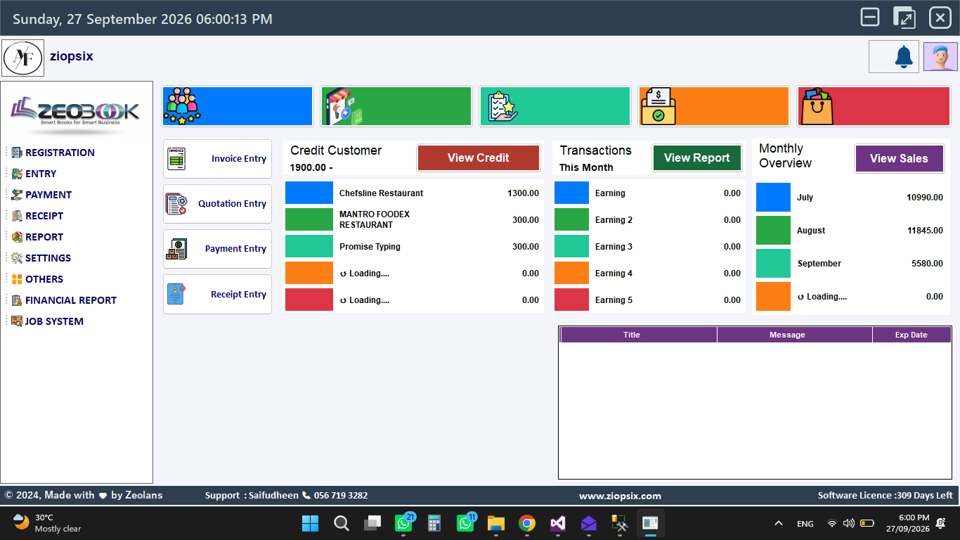
Task: Click the Invoice Entry button
Action: click(x=217, y=159)
